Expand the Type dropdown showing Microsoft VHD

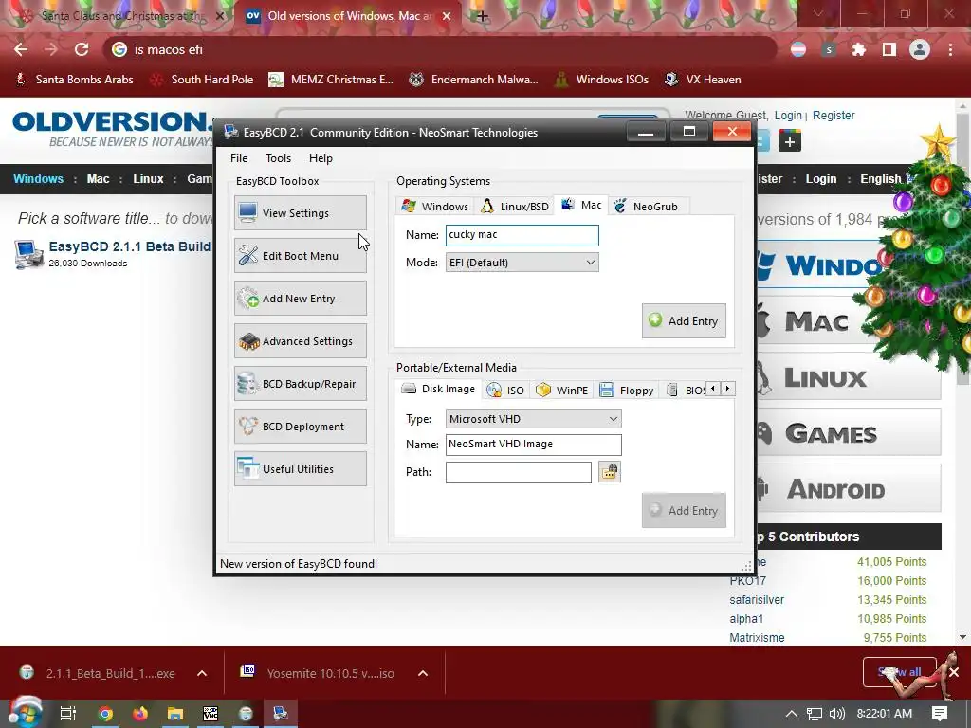click(x=533, y=419)
